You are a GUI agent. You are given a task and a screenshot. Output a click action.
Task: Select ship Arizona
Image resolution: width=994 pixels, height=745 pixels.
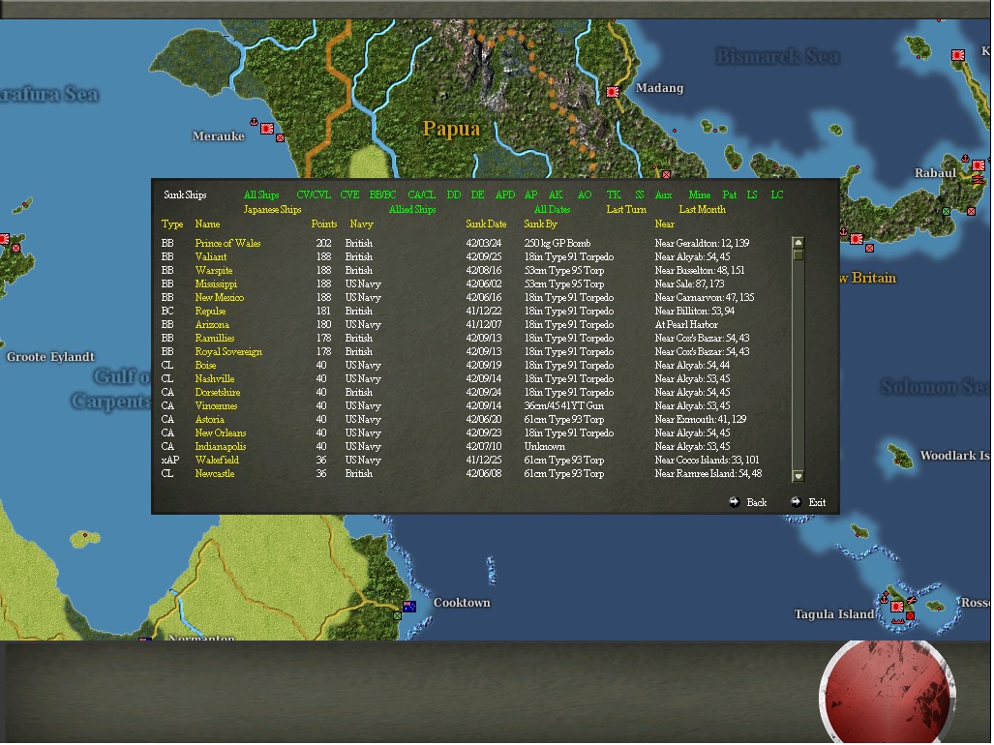pos(212,324)
